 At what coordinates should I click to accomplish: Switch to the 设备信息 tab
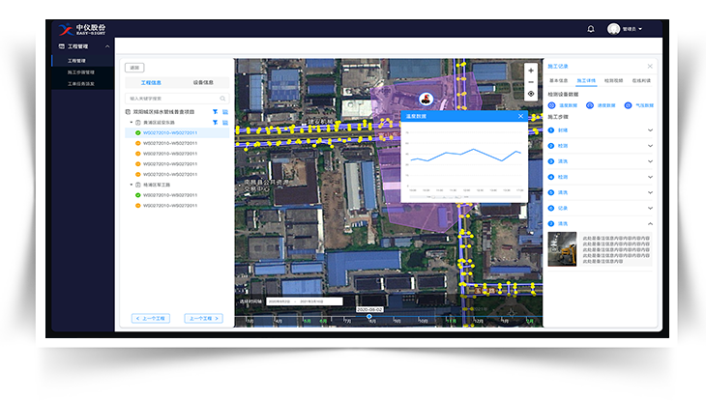(203, 83)
